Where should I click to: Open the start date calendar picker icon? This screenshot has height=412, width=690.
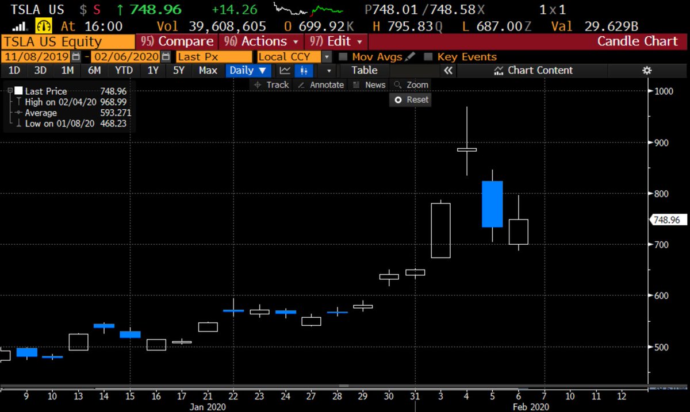pos(76,57)
